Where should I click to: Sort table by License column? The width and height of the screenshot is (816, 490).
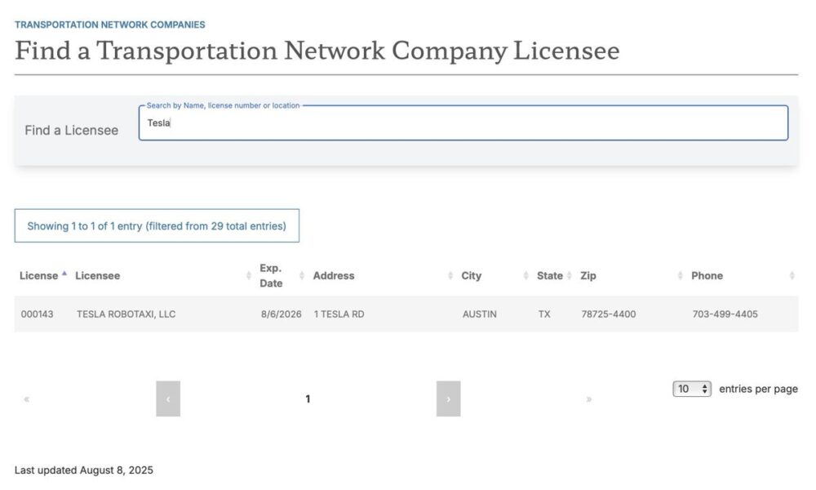44,275
